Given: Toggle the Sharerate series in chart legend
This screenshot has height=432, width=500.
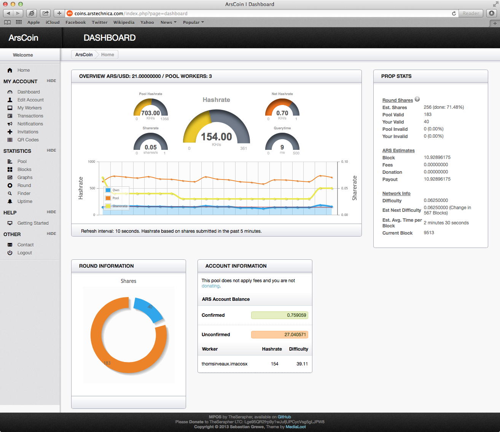Looking at the screenshot, I should (x=116, y=206).
